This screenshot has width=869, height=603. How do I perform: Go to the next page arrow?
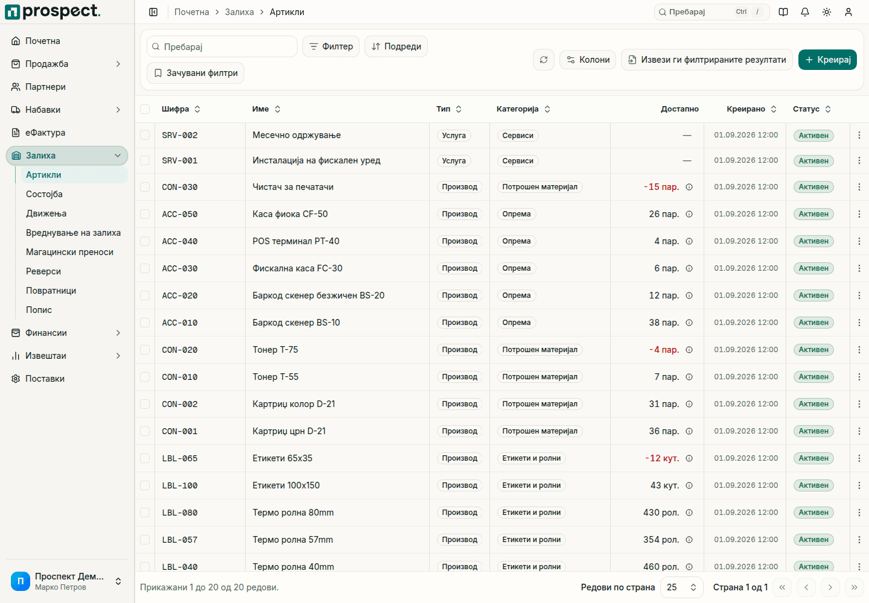click(830, 587)
